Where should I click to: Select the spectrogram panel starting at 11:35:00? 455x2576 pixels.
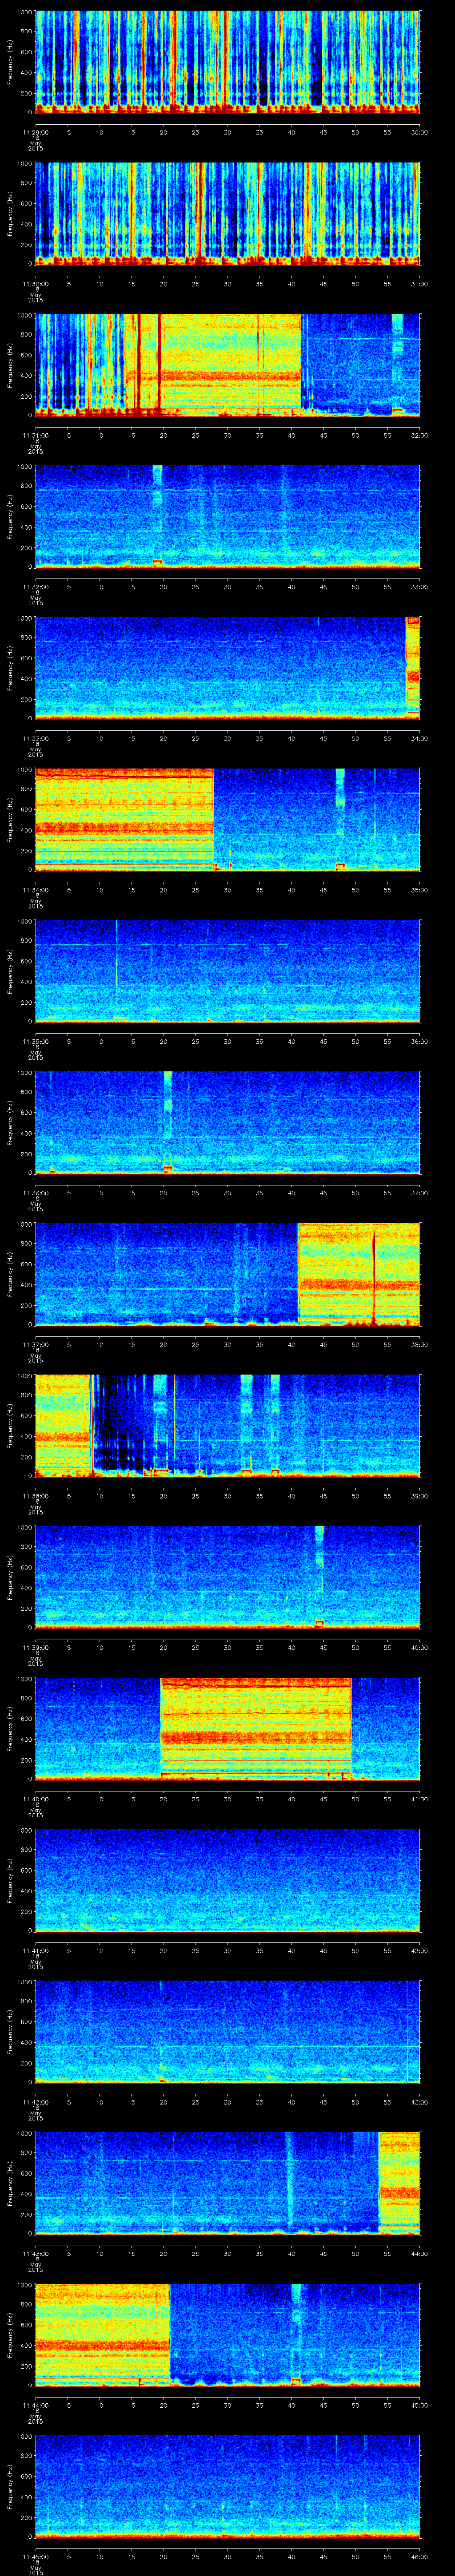[228, 971]
